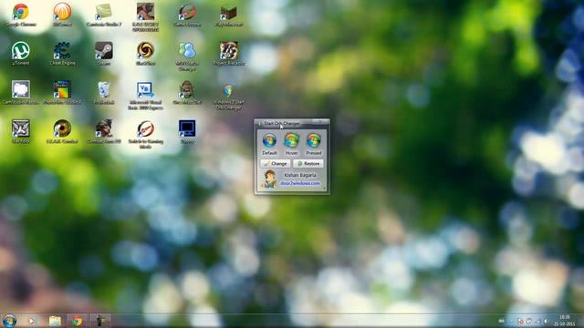Click the Change button
Image resolution: width=584 pixels, height=328 pixels.
click(276, 164)
